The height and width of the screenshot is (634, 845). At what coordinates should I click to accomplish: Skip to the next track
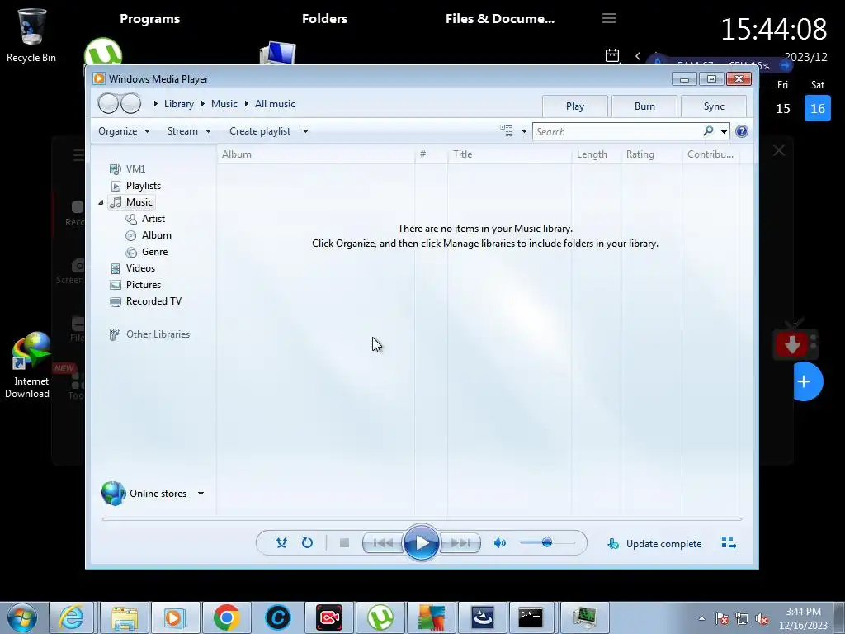pos(460,543)
